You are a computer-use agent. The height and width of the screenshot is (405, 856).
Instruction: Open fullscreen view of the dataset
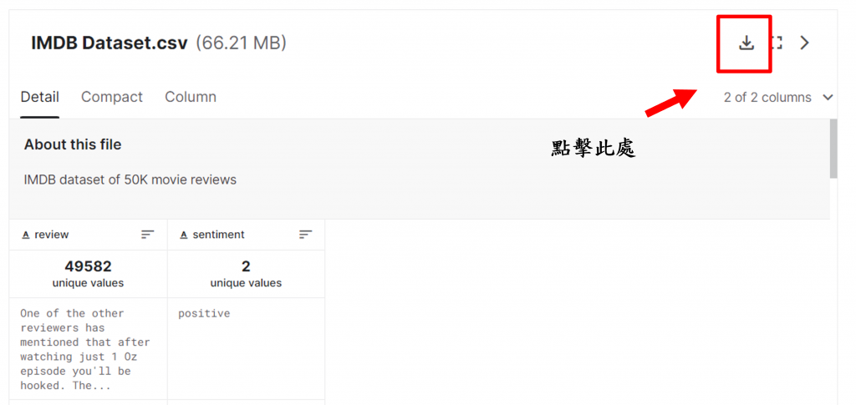coord(777,43)
